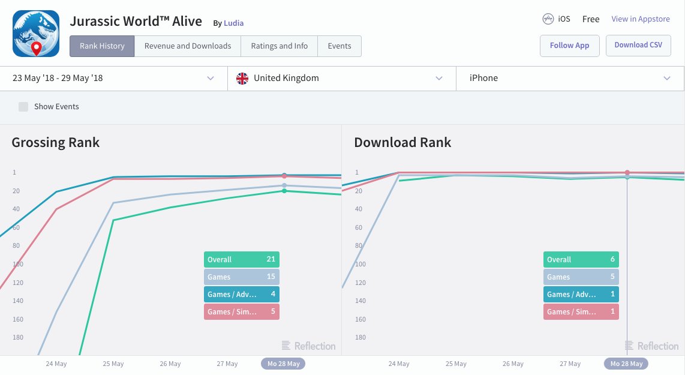The image size is (685, 375).
Task: Go to the Events tab
Action: point(340,46)
